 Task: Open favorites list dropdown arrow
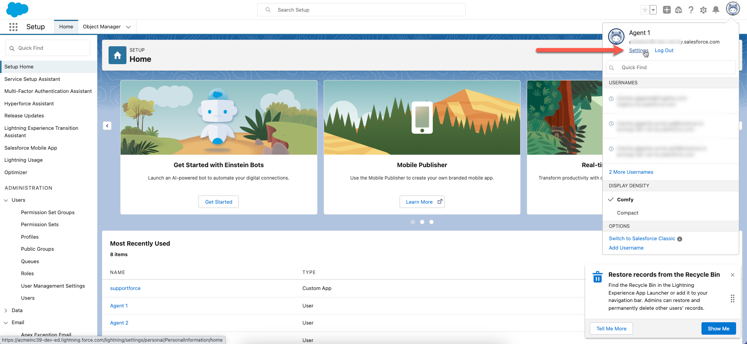coord(653,10)
